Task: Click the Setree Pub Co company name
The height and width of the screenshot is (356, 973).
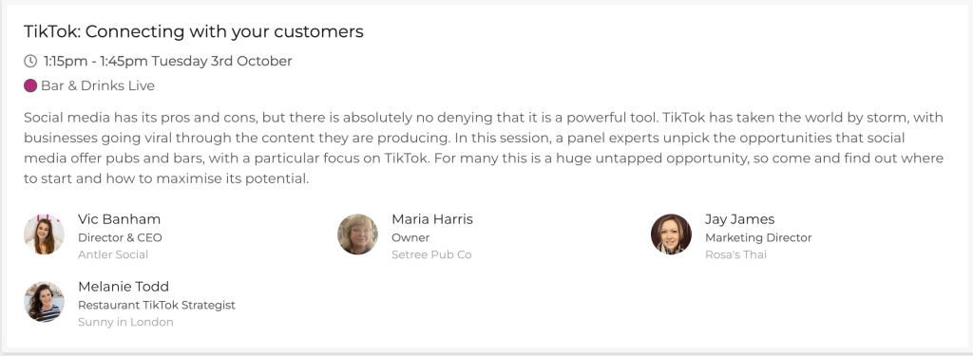Action: coord(431,254)
